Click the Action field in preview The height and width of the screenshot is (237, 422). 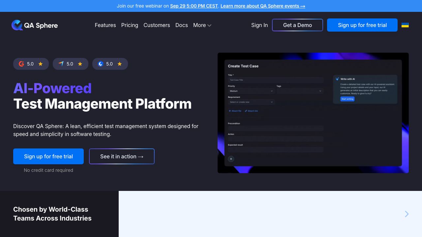(276, 139)
